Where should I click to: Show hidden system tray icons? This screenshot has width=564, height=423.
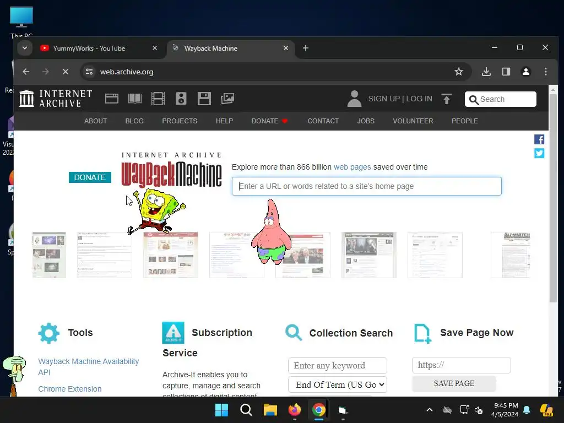[x=430, y=410]
